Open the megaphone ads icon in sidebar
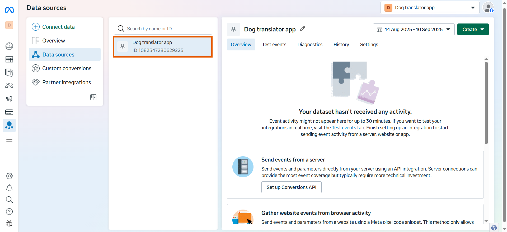 coord(9,99)
